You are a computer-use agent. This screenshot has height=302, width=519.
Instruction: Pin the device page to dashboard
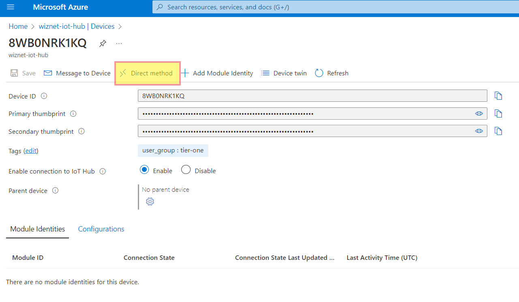click(x=102, y=43)
